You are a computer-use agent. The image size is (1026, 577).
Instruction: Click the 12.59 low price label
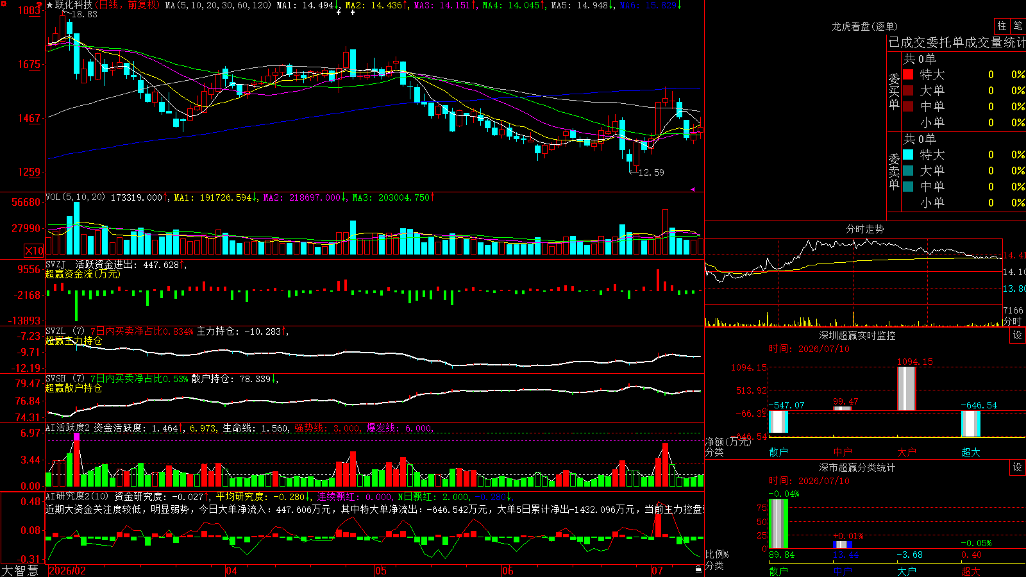coord(652,172)
